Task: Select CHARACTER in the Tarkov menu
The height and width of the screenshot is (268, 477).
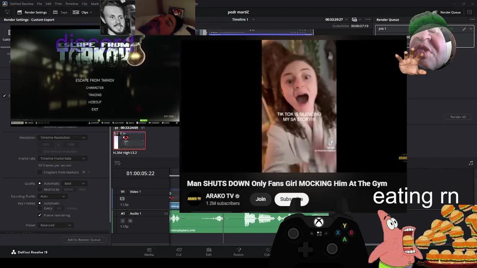Action: click(95, 88)
